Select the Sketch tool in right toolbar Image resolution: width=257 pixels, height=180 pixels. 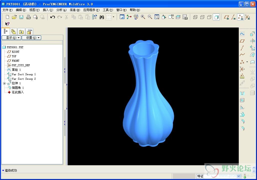tap(242, 34)
